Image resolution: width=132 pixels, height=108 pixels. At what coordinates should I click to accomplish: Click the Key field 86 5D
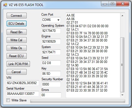coord(51,74)
